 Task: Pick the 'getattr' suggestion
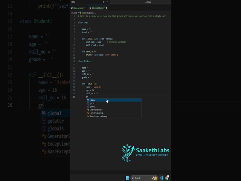click(114, 103)
